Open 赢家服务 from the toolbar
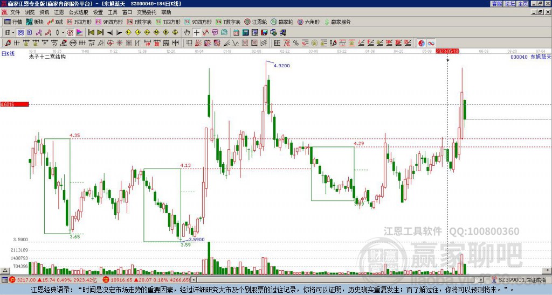This screenshot has width=552, height=295. tap(337, 22)
